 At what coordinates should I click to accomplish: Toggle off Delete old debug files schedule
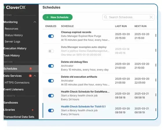point(51,66)
